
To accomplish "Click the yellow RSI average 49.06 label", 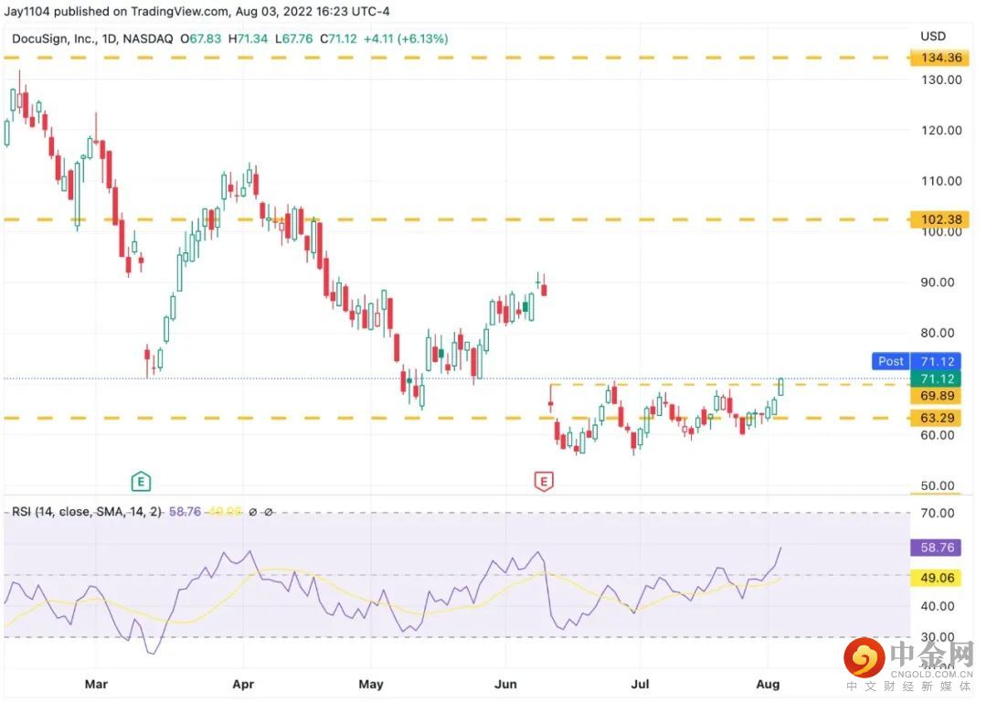I will [x=937, y=578].
